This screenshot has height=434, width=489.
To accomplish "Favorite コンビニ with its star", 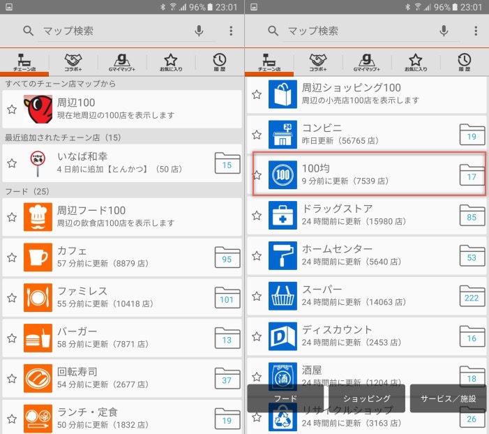I will [257, 135].
